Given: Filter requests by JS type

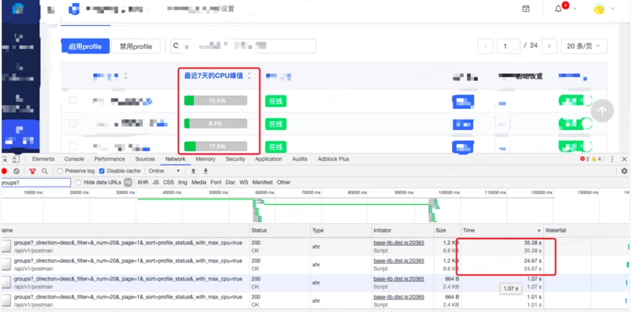Looking at the screenshot, I should point(155,183).
